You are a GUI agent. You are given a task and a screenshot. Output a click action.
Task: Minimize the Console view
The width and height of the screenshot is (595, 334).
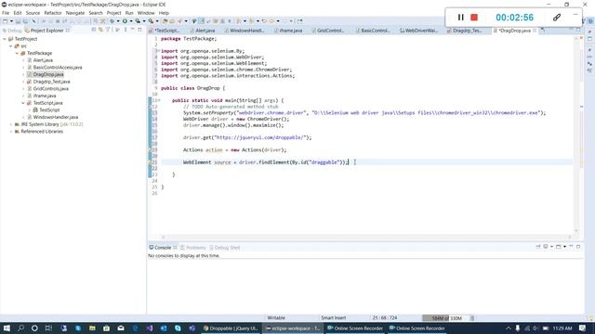point(571,247)
